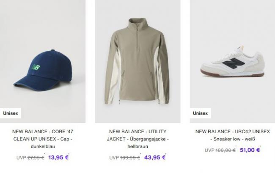Click the UVP label under the jacket
Viewport: 275px width, 173px height.
114,157
